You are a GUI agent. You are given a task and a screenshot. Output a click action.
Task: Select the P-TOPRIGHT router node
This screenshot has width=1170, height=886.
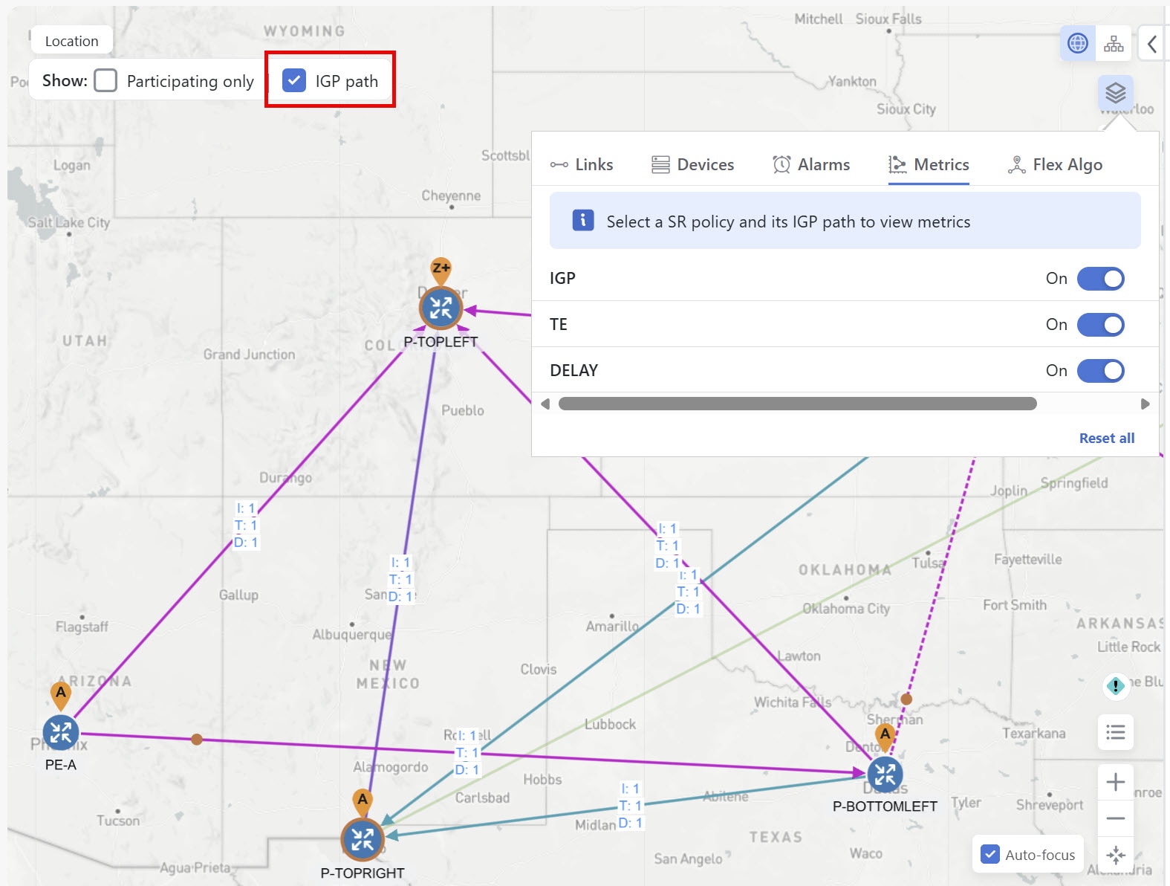(x=363, y=839)
